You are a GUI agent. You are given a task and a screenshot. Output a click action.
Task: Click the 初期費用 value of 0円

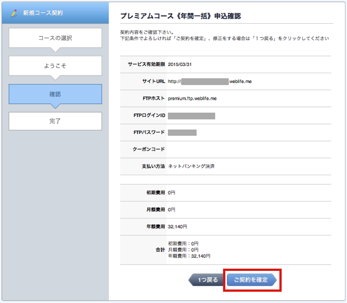172,193
